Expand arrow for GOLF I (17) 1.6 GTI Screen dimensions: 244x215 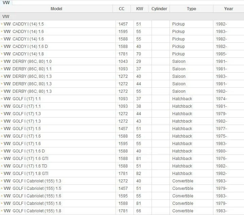(2, 158)
